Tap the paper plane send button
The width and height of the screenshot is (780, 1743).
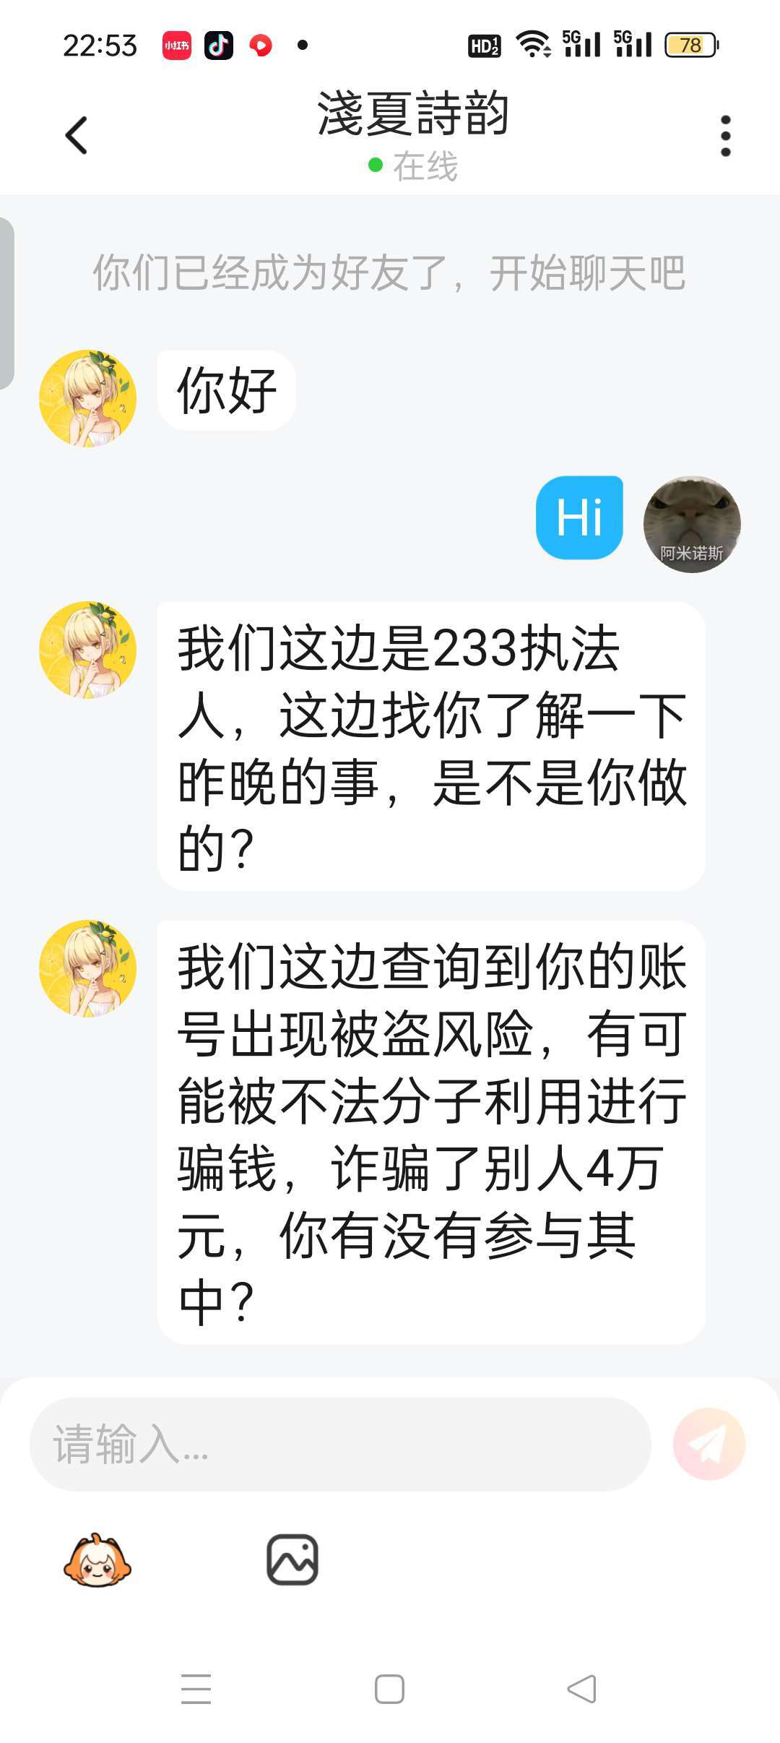(x=709, y=1444)
